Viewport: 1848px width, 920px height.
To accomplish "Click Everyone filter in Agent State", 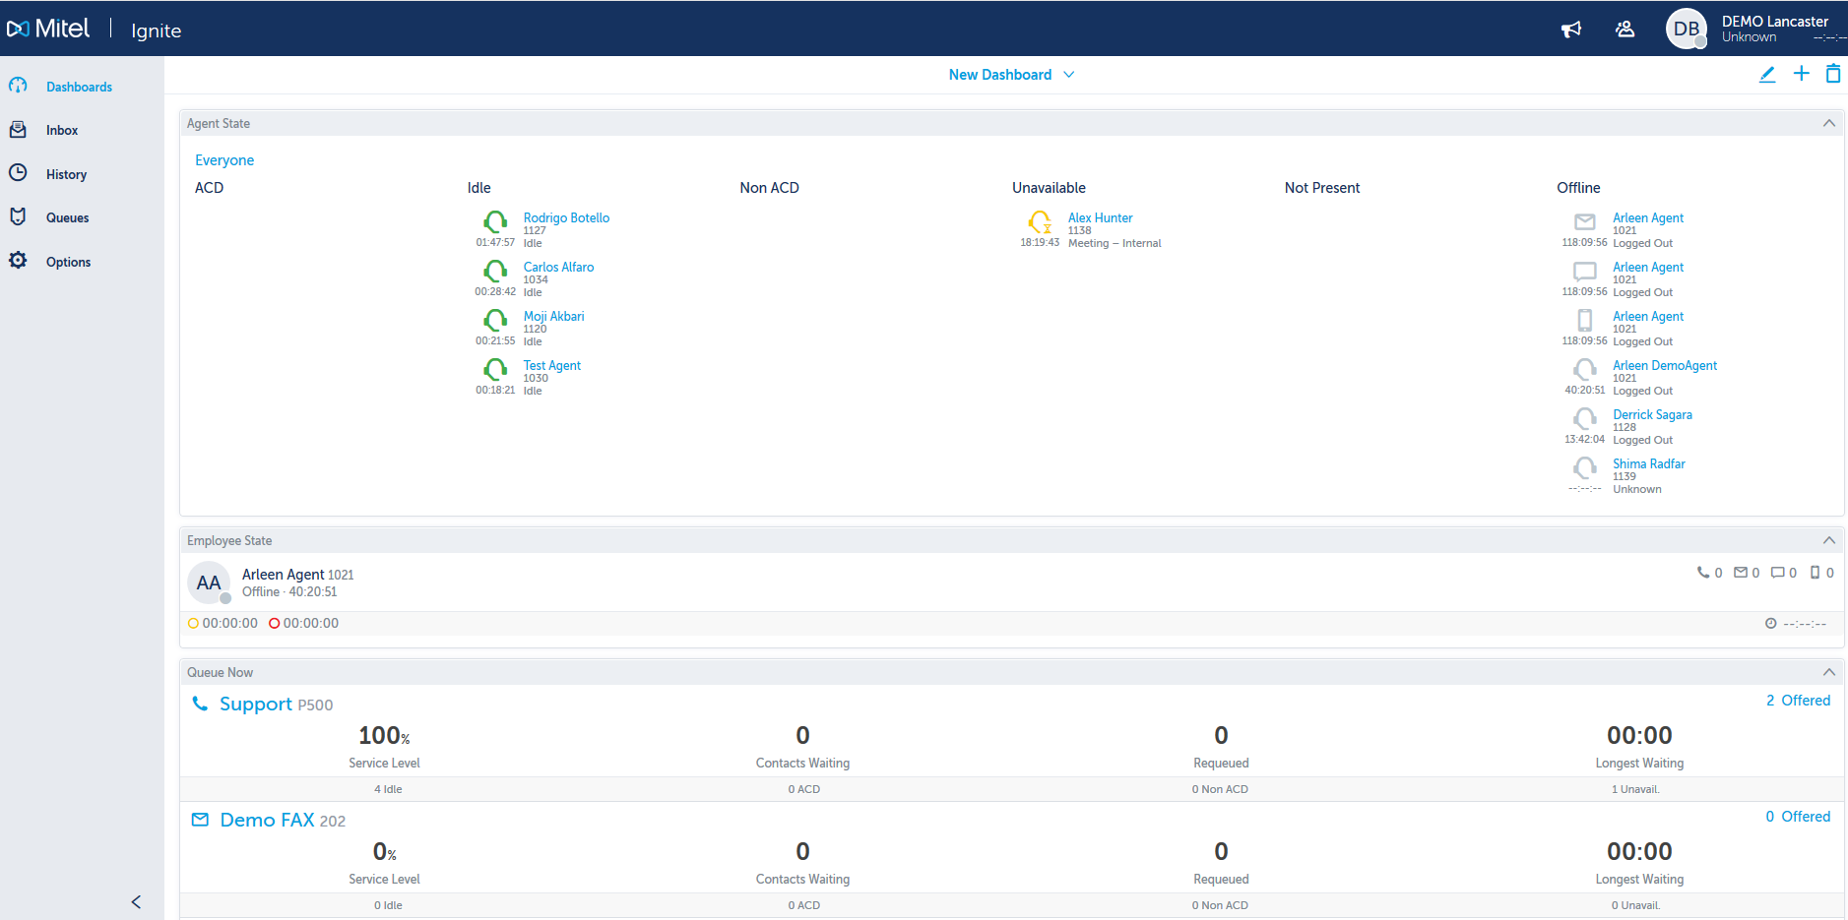I will [x=224, y=159].
